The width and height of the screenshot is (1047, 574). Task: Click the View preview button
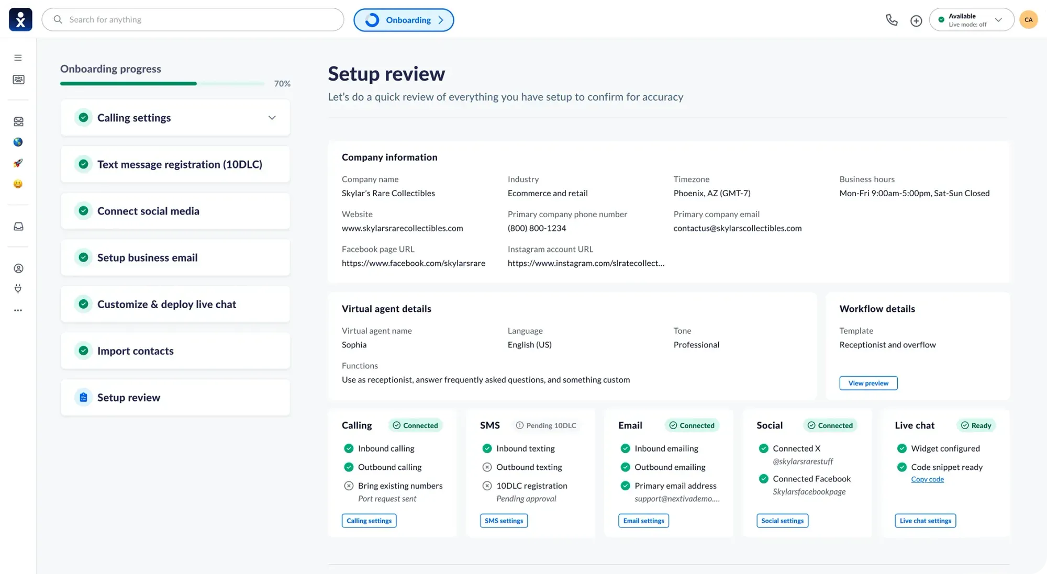(x=867, y=383)
